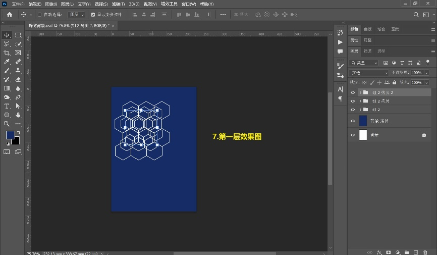Open the more options ellipsis in options bar
Viewport: 437px width, 255px height.
(x=223, y=15)
